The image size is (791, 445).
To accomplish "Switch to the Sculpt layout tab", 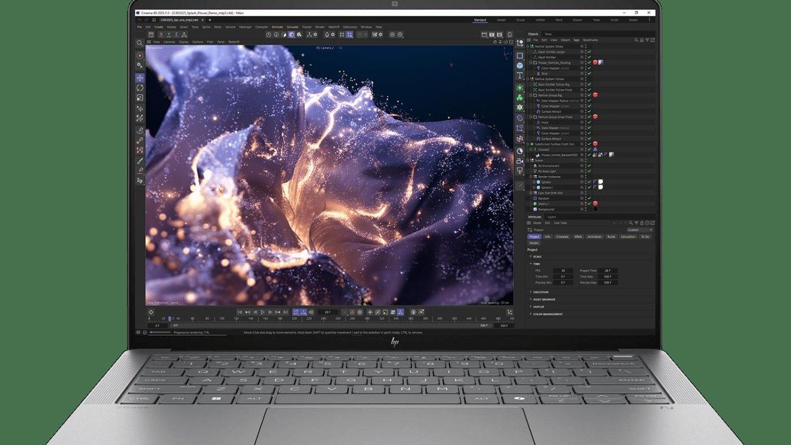I will coord(520,20).
